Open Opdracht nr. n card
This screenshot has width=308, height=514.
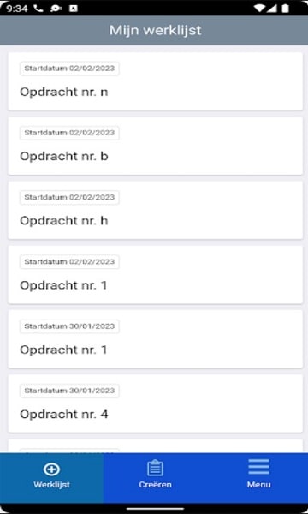155,81
